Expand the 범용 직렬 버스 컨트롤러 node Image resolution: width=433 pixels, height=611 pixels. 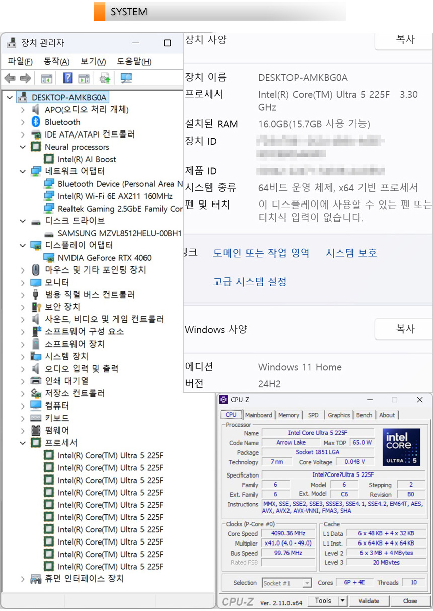coord(23,295)
